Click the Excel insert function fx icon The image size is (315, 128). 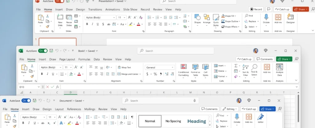(58, 87)
